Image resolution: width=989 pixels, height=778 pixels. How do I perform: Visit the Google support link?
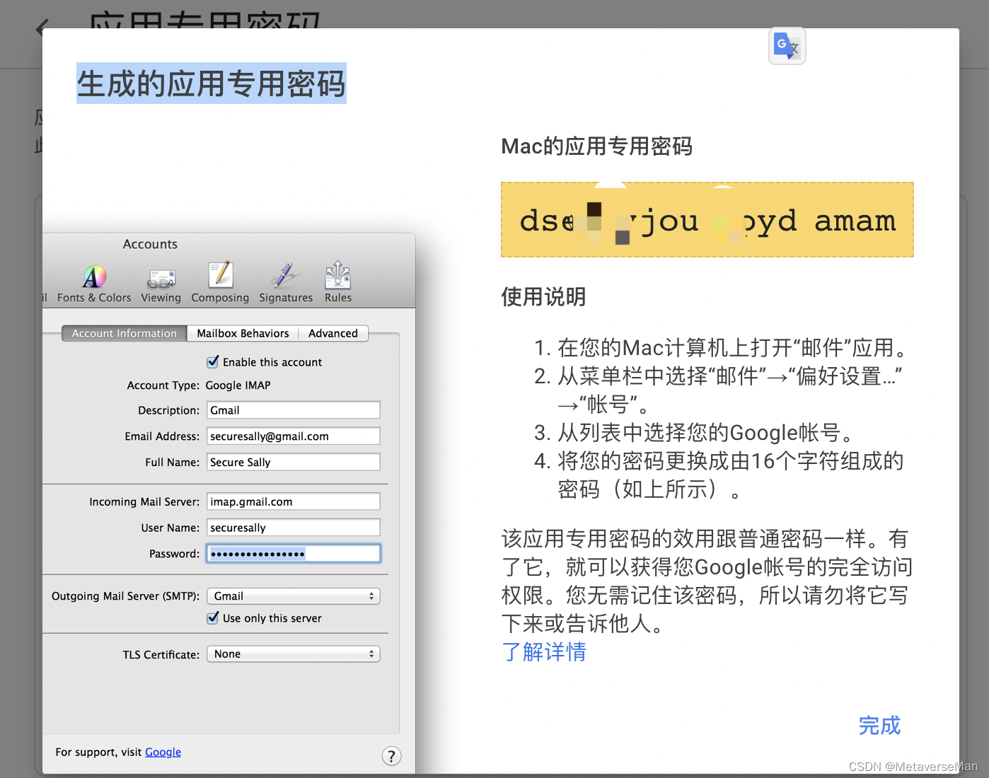pos(163,752)
